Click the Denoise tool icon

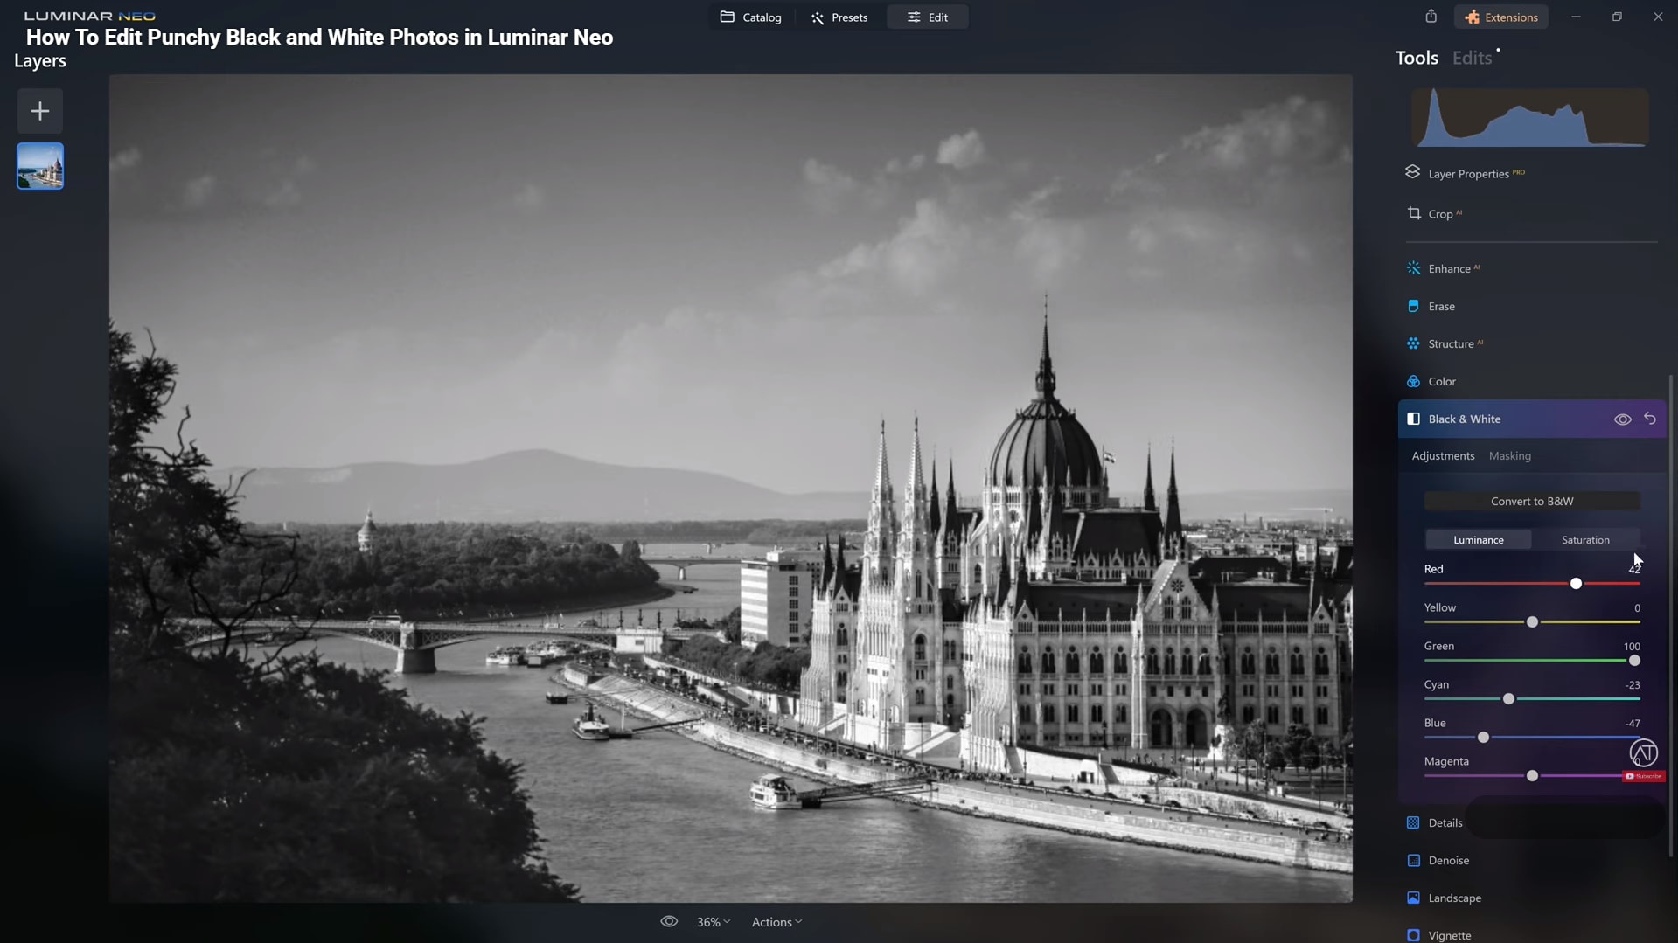coord(1413,860)
